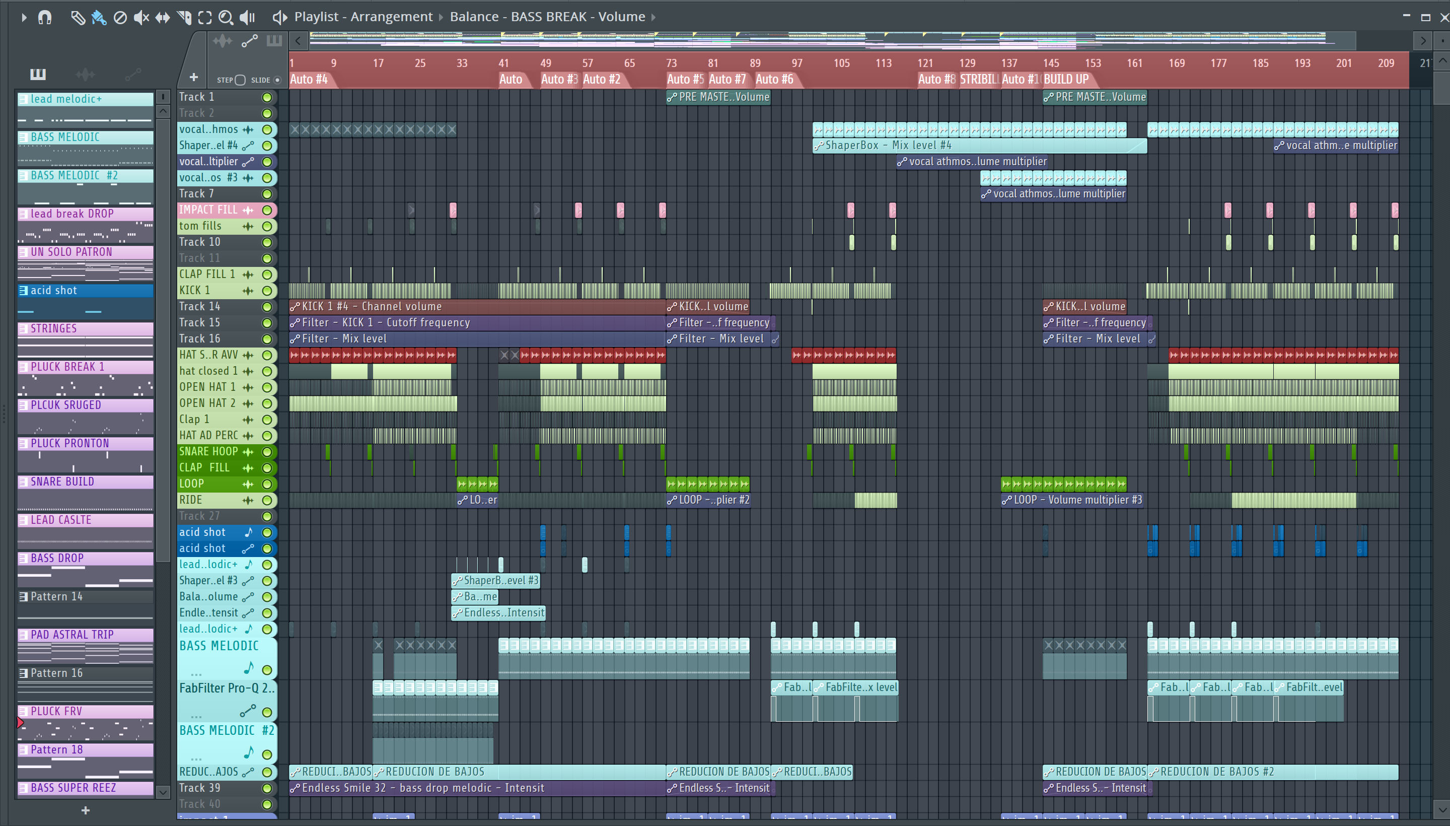The image size is (1450, 826).
Task: Click audio icon on HAT AD PERC track
Action: pos(248,436)
